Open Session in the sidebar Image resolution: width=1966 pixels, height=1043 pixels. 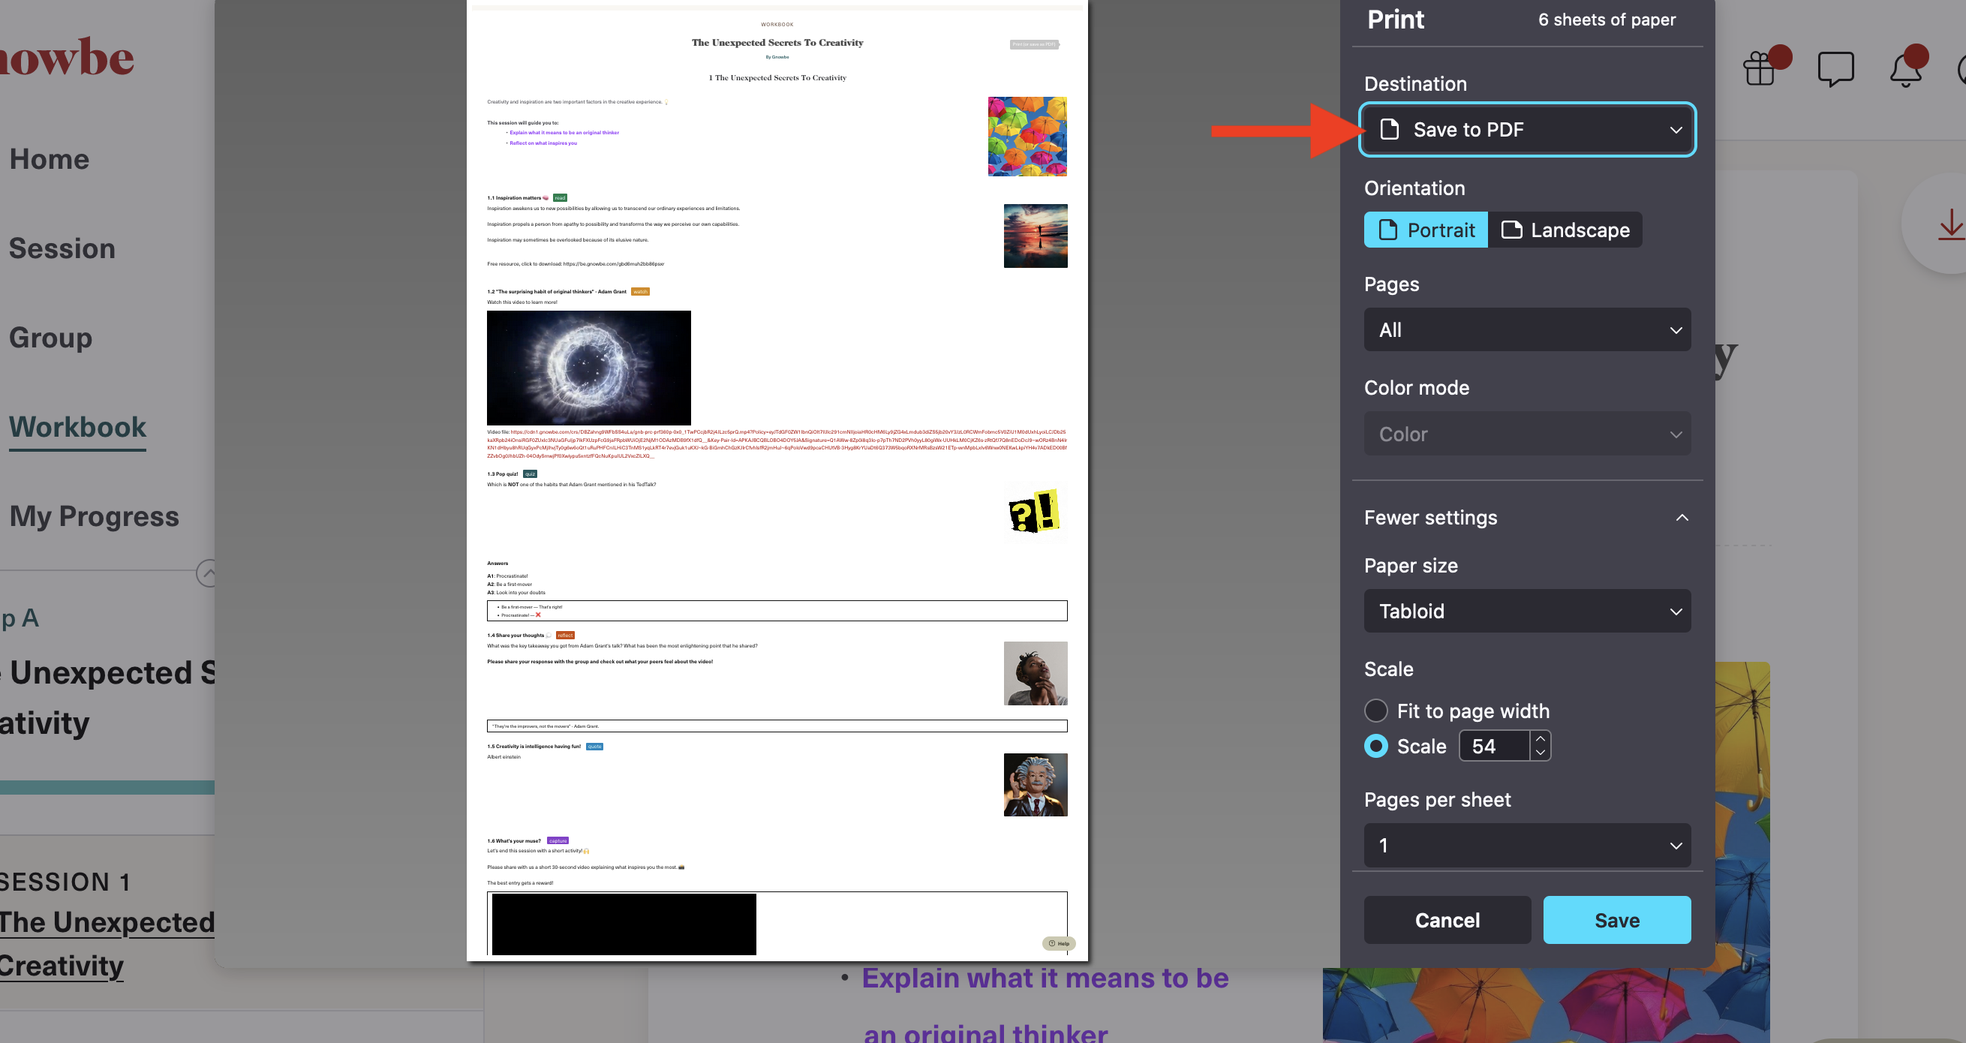(x=62, y=248)
